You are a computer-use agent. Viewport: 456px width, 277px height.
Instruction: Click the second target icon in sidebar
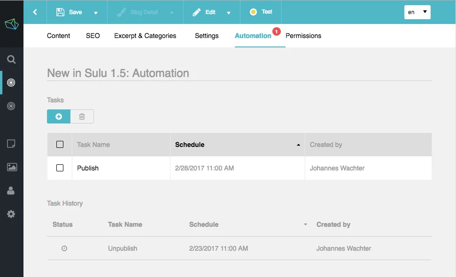[11, 106]
